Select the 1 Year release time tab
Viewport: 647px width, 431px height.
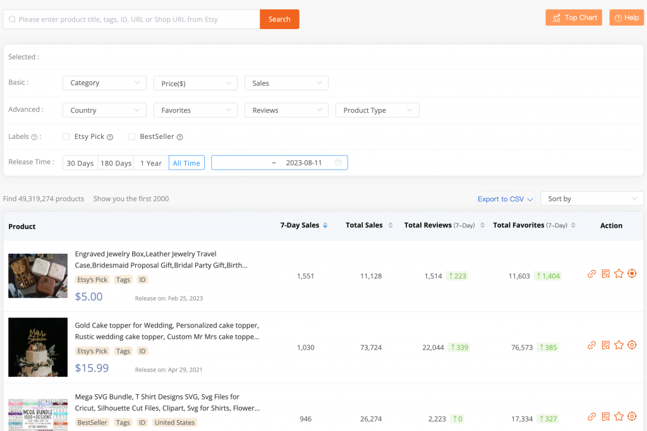(x=151, y=163)
